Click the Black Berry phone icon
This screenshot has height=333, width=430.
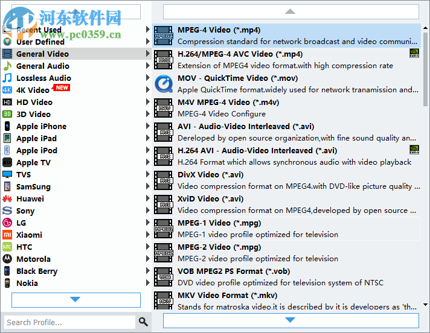click(7, 271)
